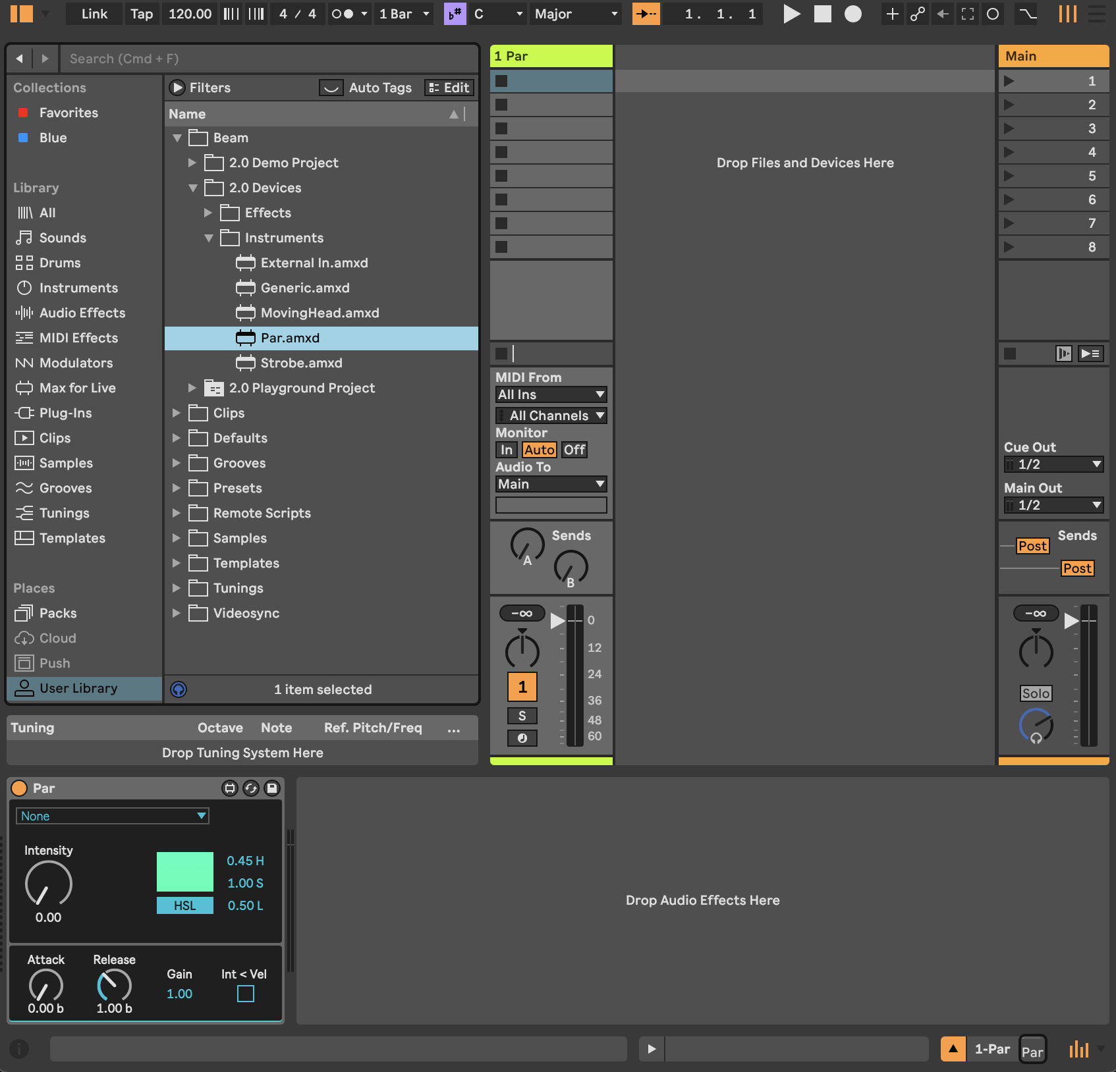Open the Audio To Main dropdown
This screenshot has height=1072, width=1116.
(551, 484)
